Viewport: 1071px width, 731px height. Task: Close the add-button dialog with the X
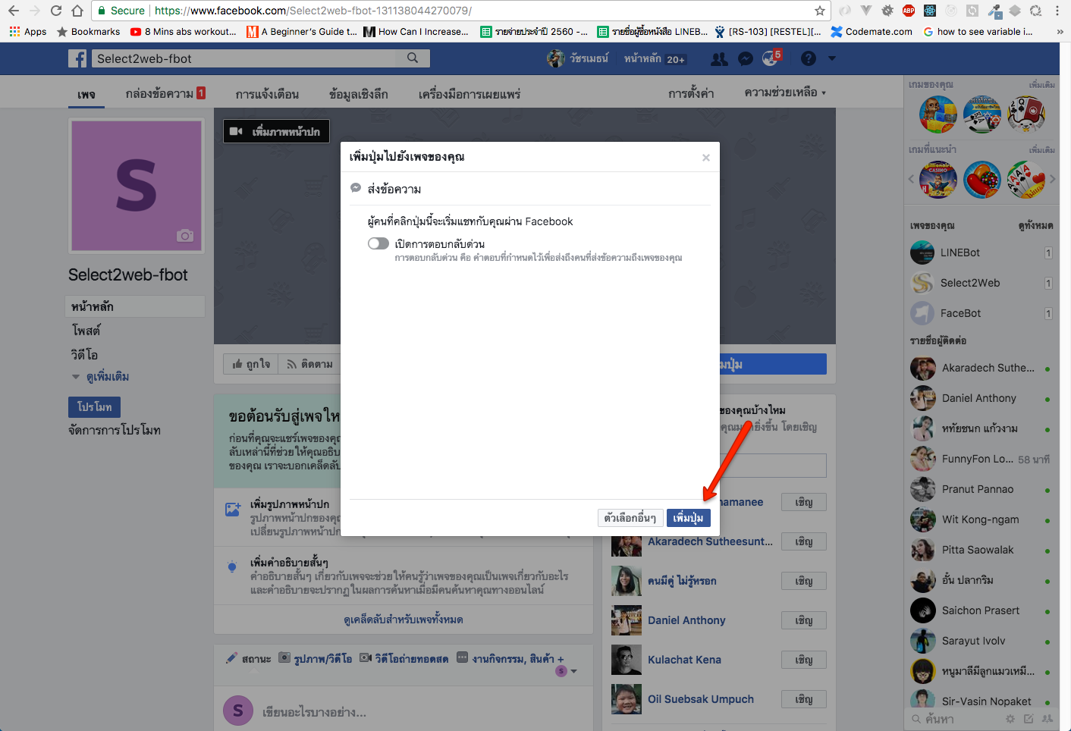(x=706, y=158)
